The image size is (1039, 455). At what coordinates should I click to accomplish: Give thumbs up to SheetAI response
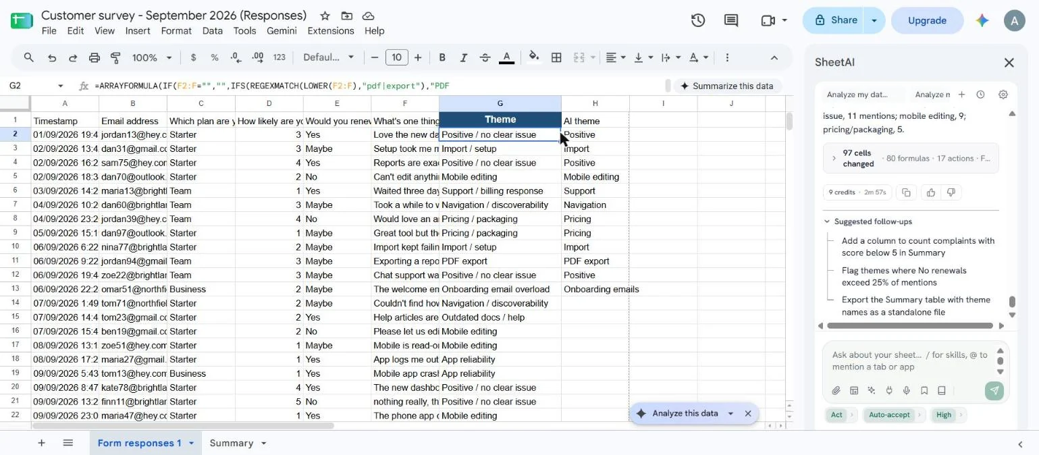click(x=931, y=192)
